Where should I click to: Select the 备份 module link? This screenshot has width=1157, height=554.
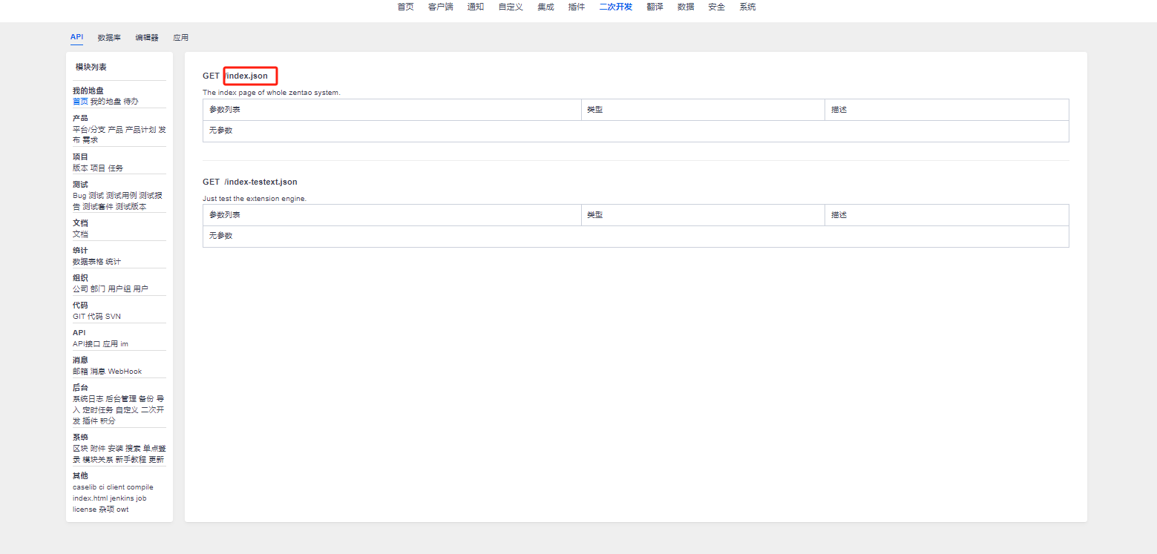146,398
